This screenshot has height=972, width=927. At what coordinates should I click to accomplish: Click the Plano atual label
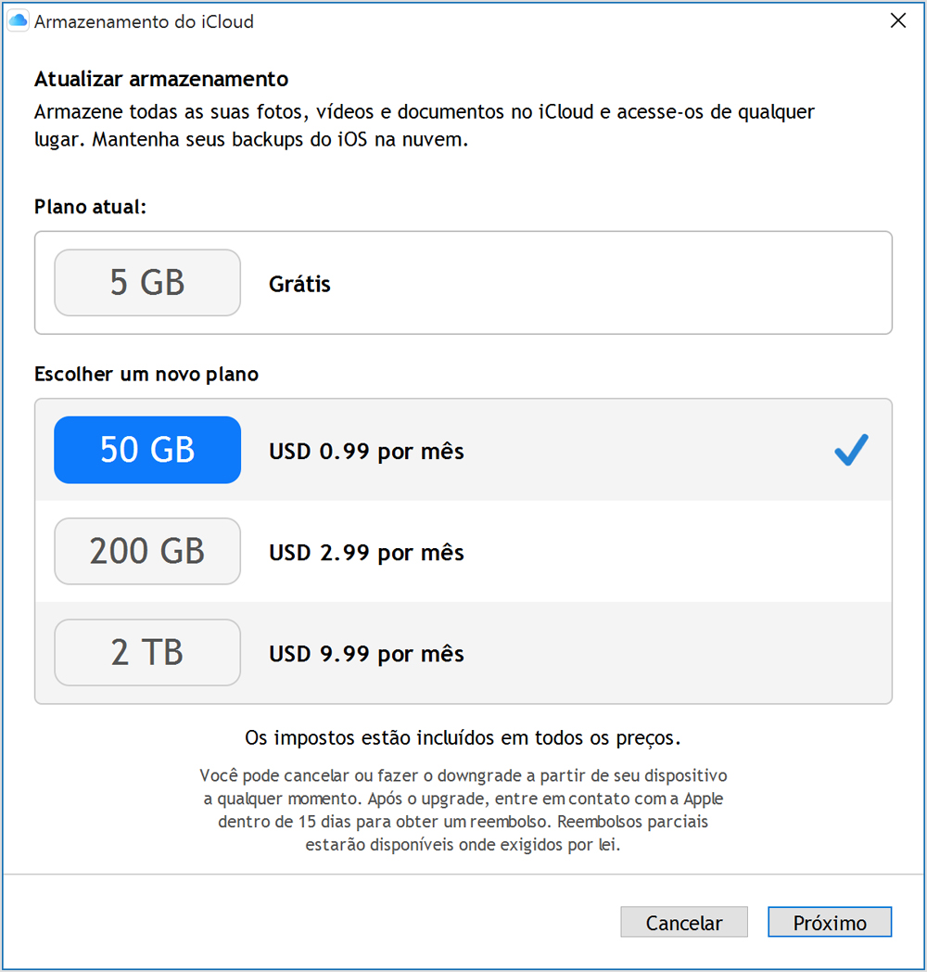pyautogui.click(x=90, y=207)
